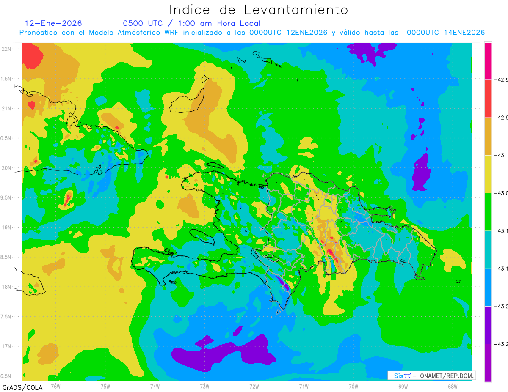Click the "68W" longitude label
This screenshot has width=508, height=392.
point(453,387)
